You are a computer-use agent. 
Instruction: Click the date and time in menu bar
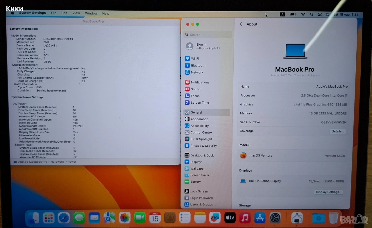(346, 15)
